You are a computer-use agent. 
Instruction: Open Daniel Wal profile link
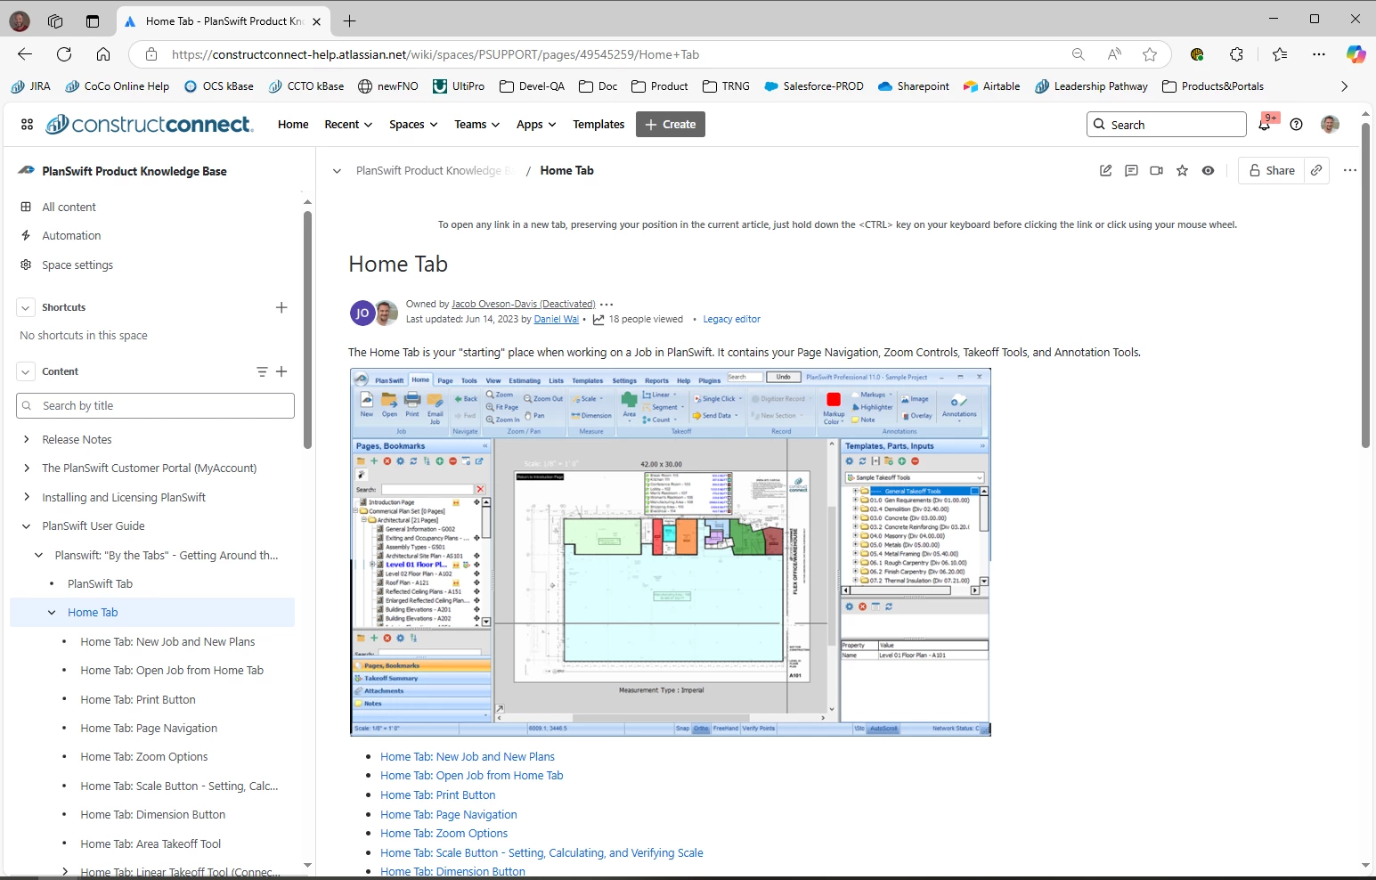[x=556, y=319]
